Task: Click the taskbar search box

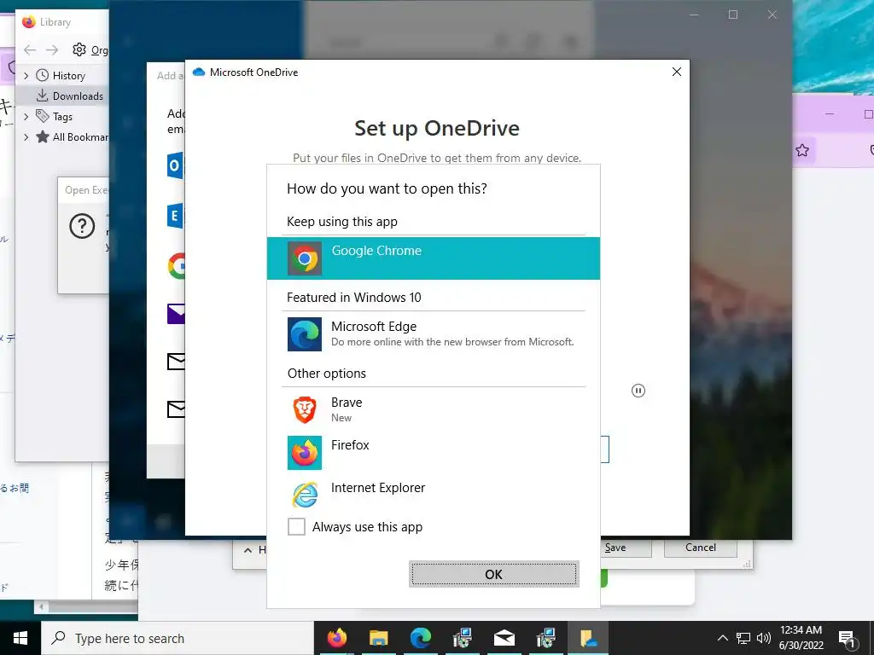Action: (x=178, y=638)
